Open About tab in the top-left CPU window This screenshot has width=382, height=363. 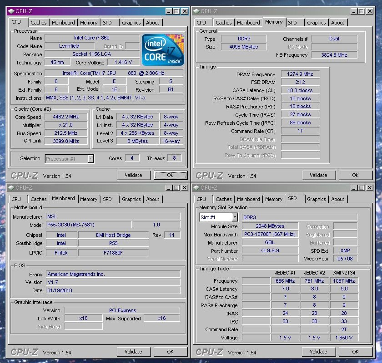point(153,23)
